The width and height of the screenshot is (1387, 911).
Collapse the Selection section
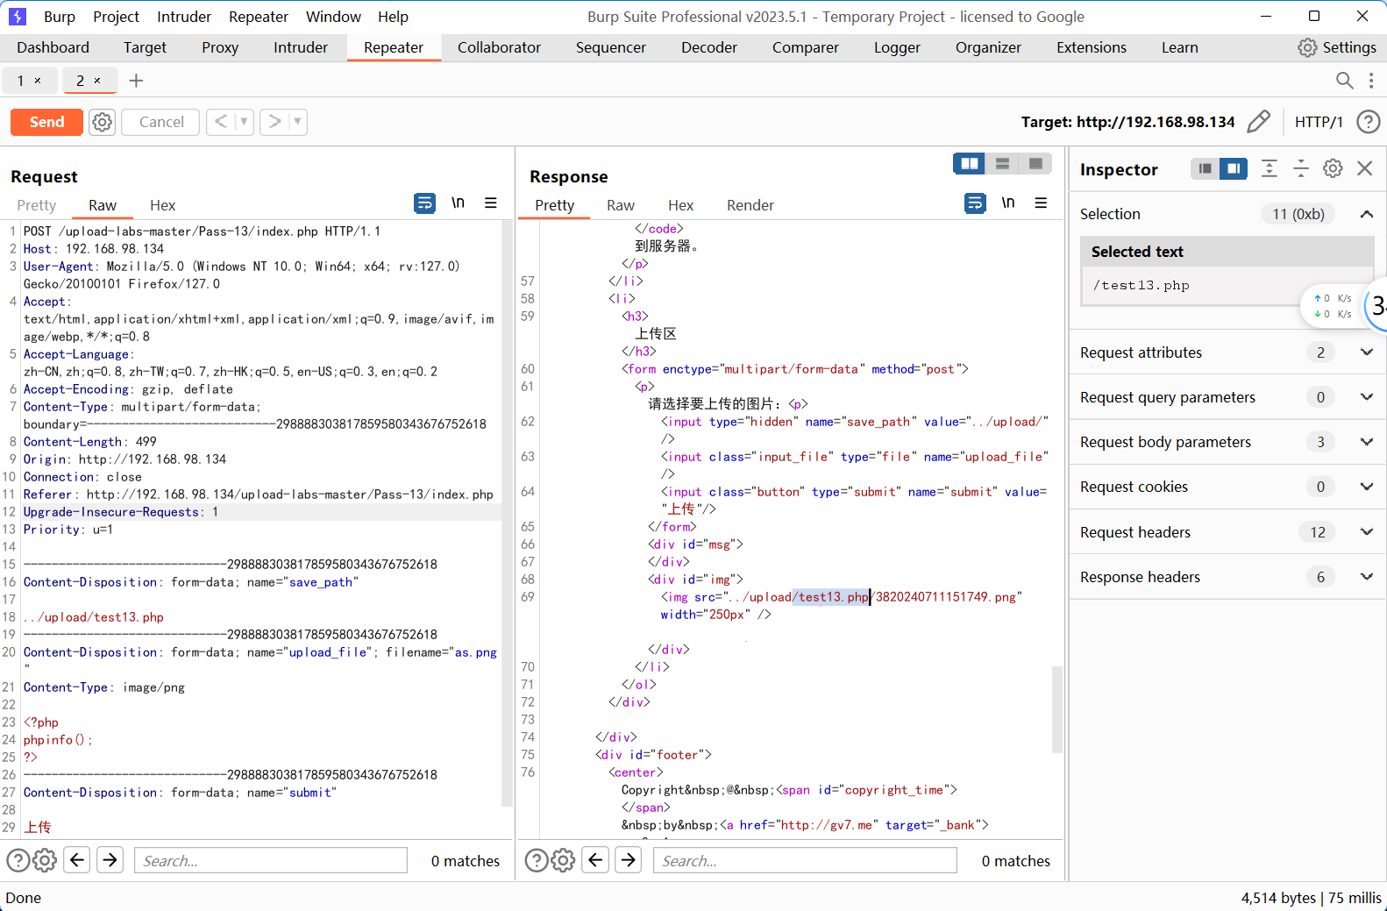coord(1367,214)
